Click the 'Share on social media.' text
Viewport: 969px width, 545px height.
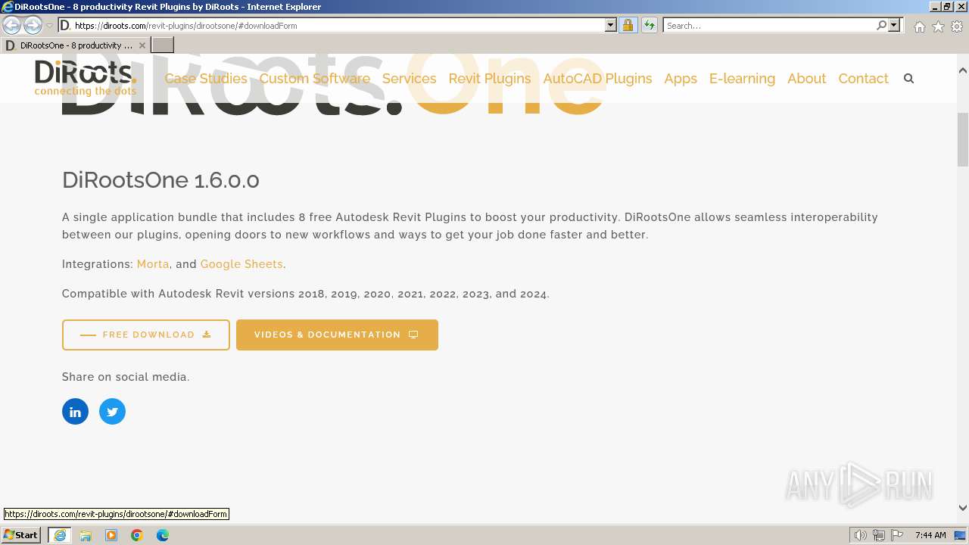click(x=126, y=377)
